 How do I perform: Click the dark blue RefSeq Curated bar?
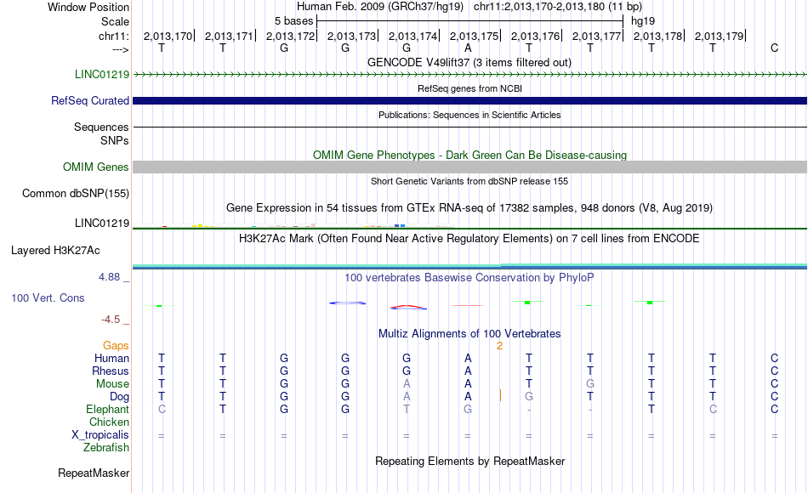[x=469, y=100]
